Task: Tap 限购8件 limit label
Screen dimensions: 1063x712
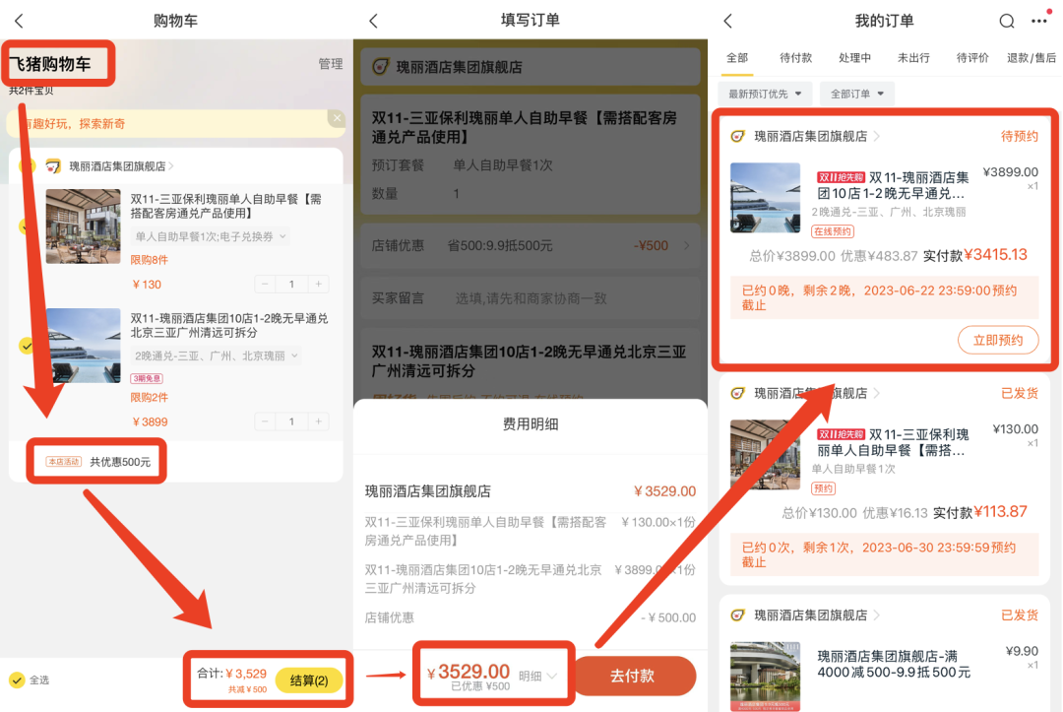Action: pyautogui.click(x=150, y=260)
